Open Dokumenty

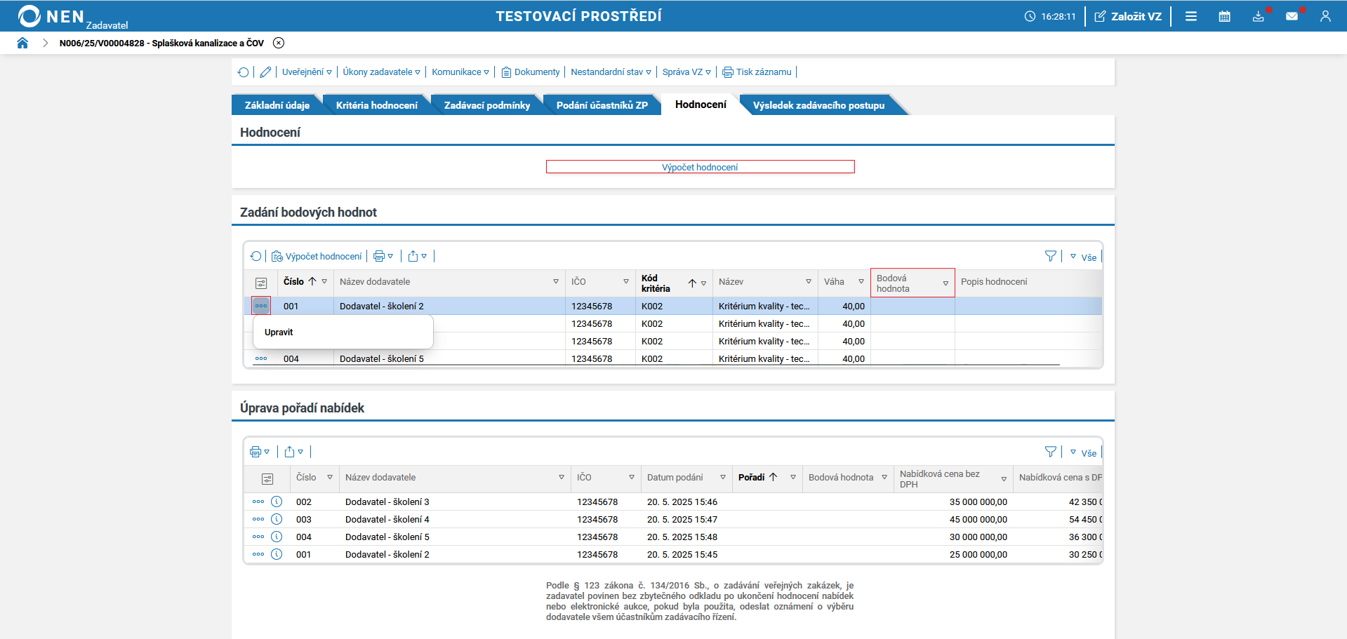[x=531, y=72]
